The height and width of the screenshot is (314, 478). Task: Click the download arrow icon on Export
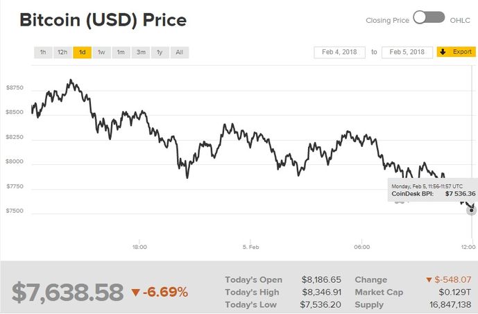point(442,52)
